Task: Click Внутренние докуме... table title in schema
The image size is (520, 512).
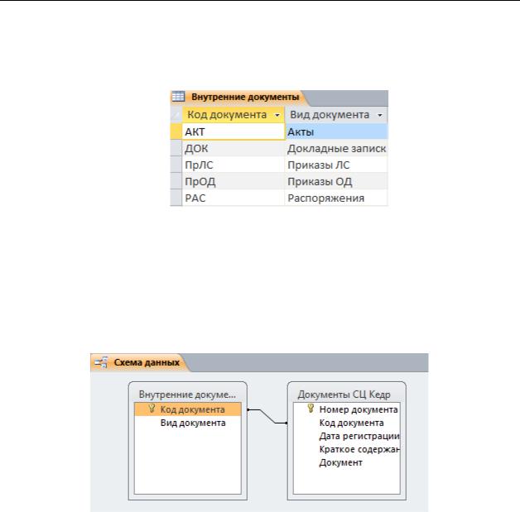Action: click(187, 394)
